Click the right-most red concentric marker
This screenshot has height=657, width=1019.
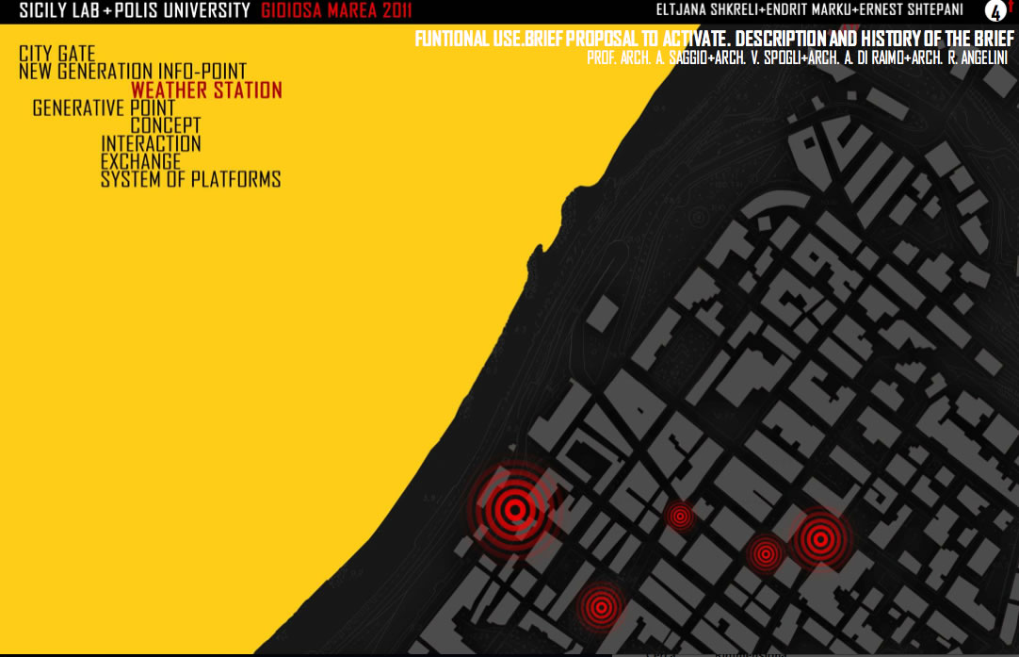pyautogui.click(x=818, y=538)
